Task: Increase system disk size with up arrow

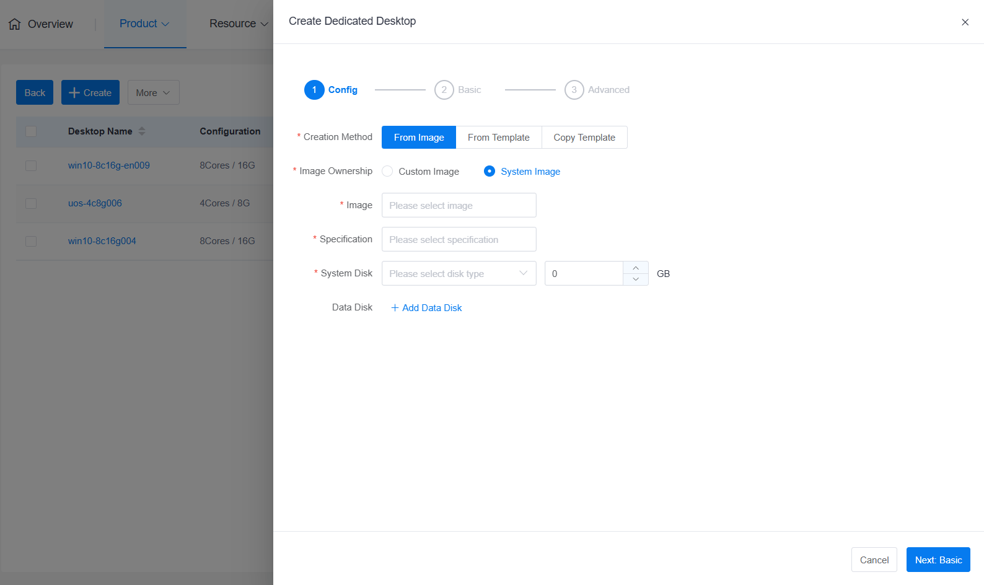Action: pyautogui.click(x=636, y=268)
